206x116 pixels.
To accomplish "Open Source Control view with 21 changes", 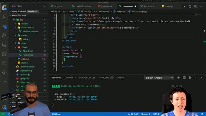I will pos(4,26).
